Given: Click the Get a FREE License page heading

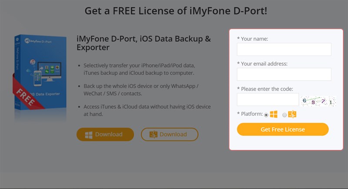Looking at the screenshot, I should click(x=176, y=11).
